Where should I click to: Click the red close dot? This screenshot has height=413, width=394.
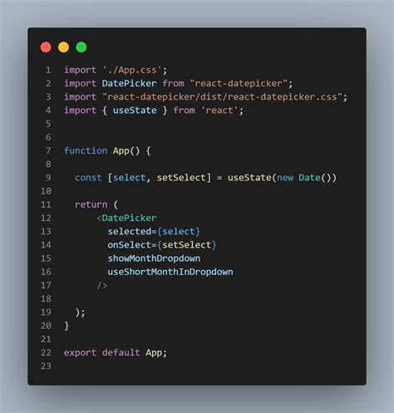(x=46, y=47)
